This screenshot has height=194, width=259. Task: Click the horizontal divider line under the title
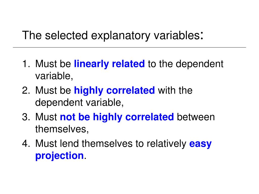(x=129, y=47)
